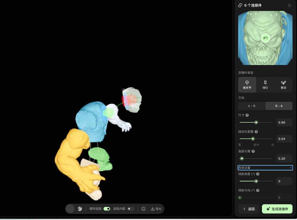Click the 尺寸 slider handle
Screen dimensions: 297x220
pyautogui.click(x=256, y=123)
